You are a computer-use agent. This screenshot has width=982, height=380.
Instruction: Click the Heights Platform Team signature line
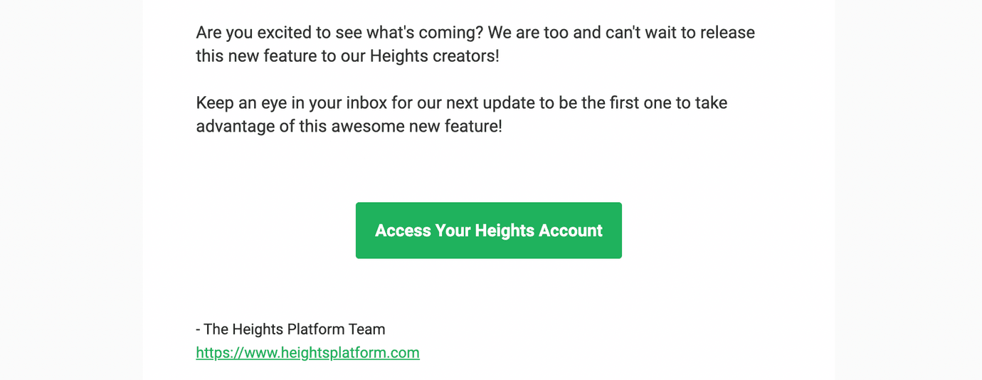pyautogui.click(x=290, y=329)
